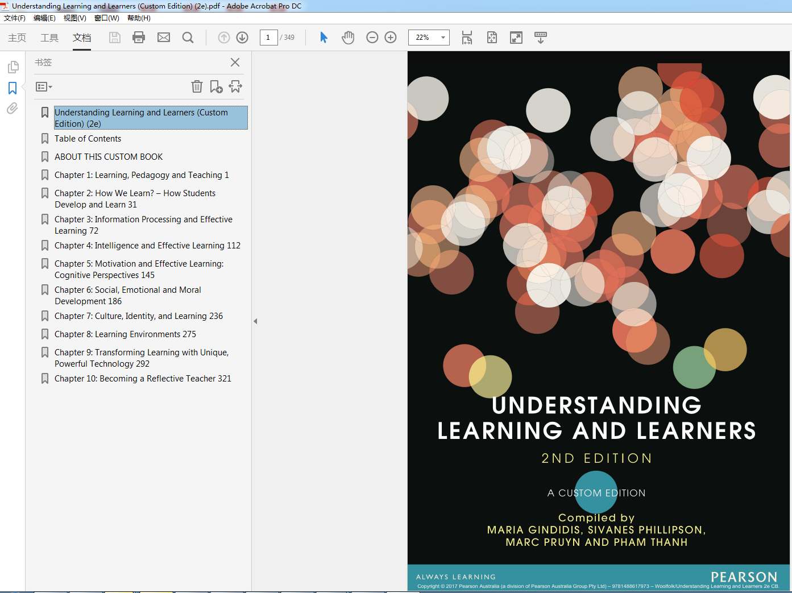
Task: Open the 文件(F) menu
Action: pos(15,18)
